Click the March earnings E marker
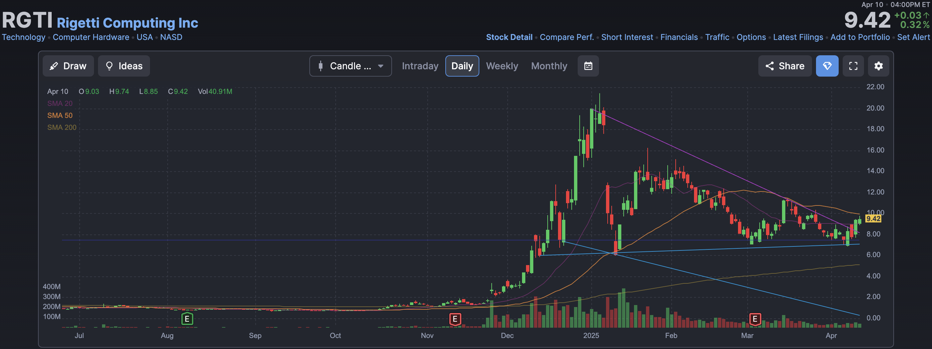The height and width of the screenshot is (349, 932). [x=755, y=319]
